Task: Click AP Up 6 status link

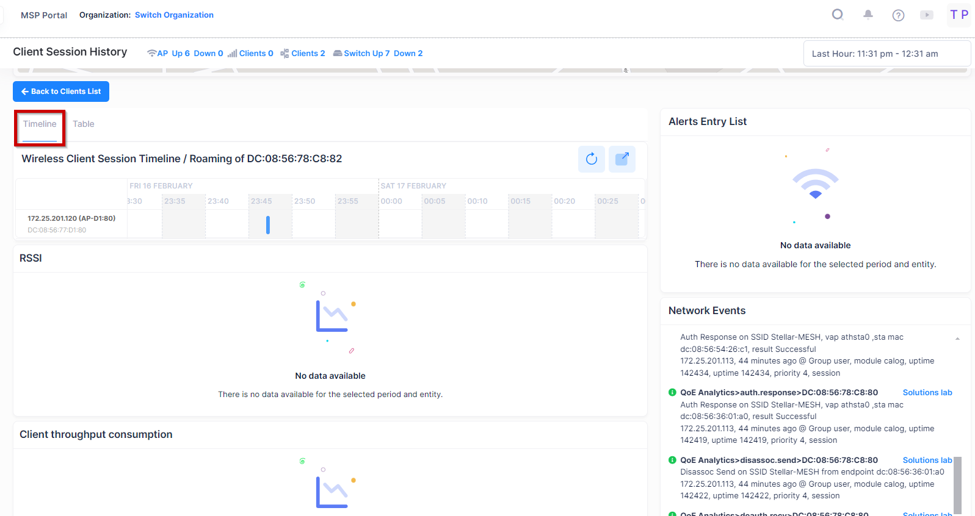Action: [181, 54]
